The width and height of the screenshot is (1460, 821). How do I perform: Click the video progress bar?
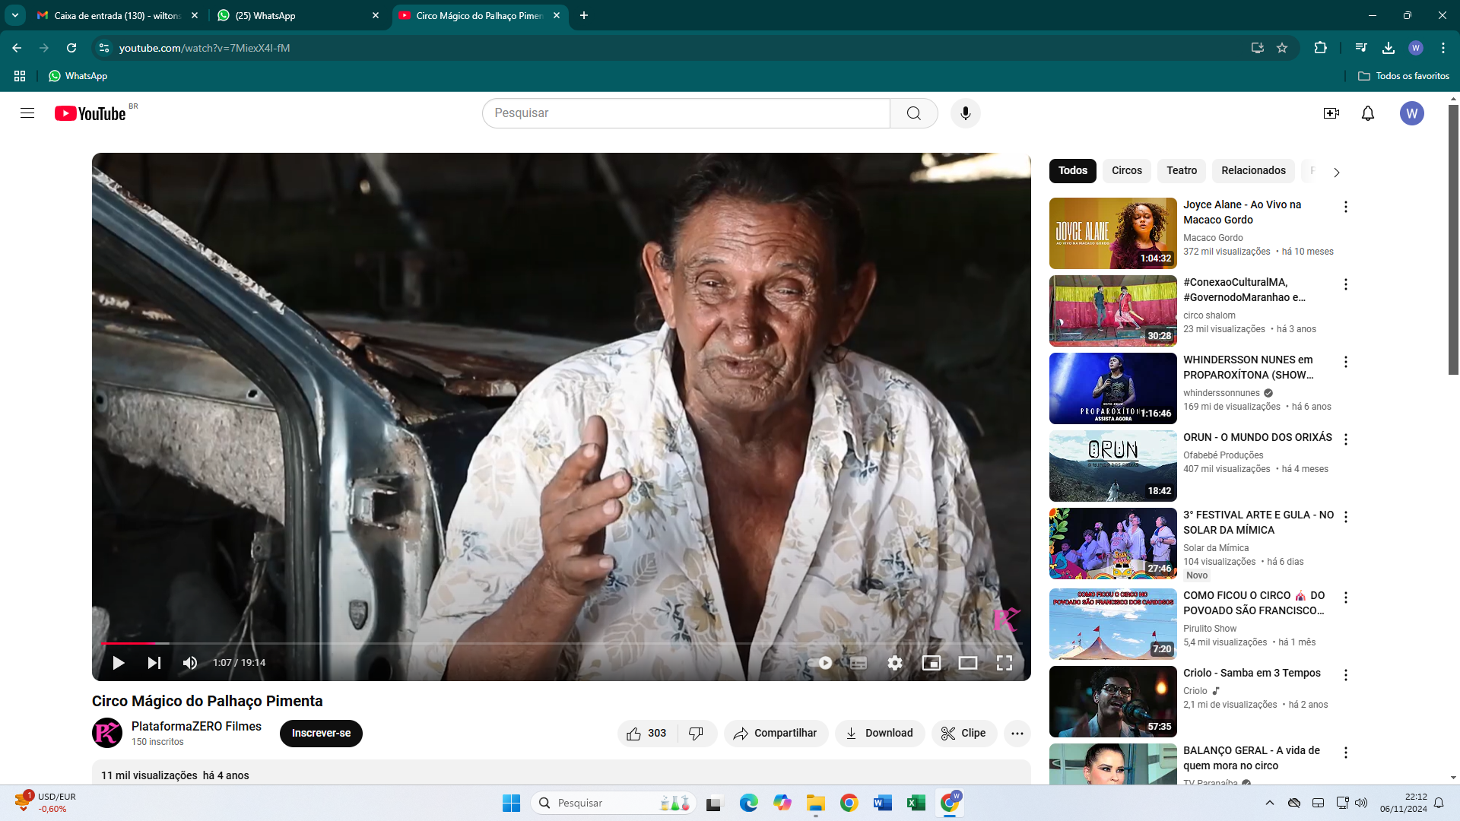click(x=532, y=643)
